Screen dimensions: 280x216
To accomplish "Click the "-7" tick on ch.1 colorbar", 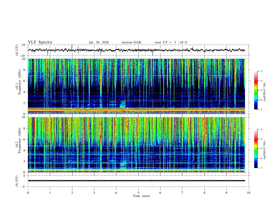I will (261, 109).
